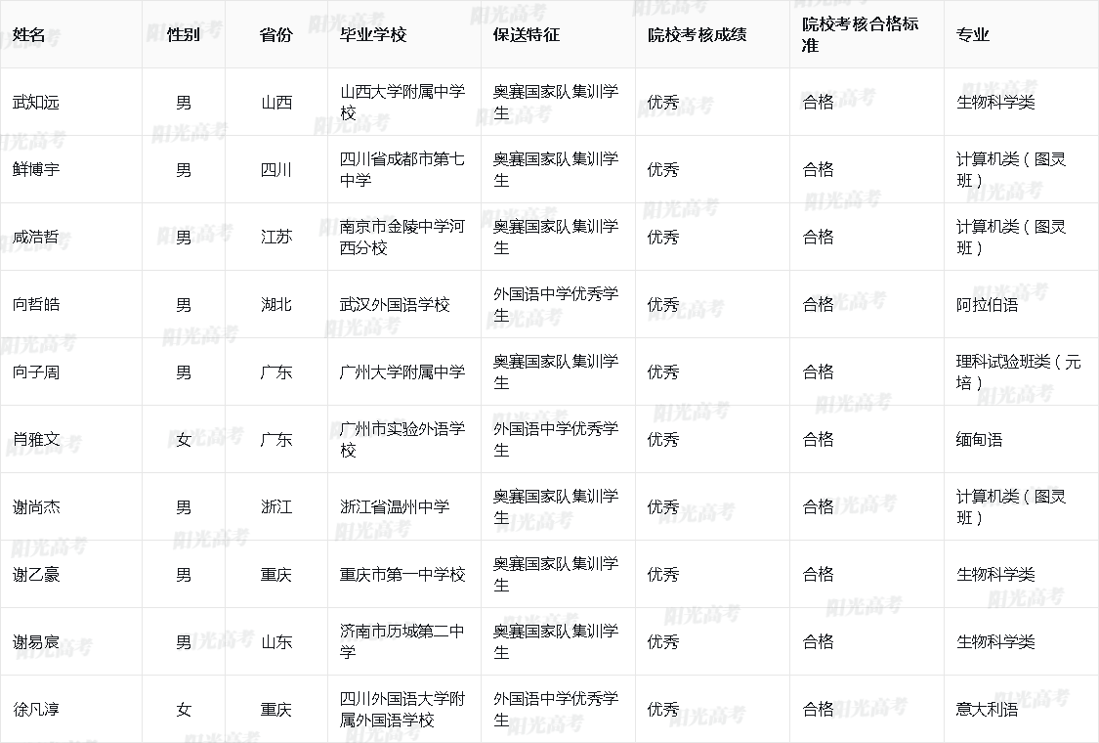This screenshot has width=1099, height=743.
Task: Click 广东 in 肖雅文's row
Action: [x=276, y=440]
